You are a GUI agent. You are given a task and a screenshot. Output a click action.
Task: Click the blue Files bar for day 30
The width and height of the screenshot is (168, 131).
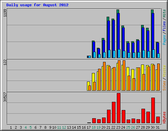tap(153, 31)
